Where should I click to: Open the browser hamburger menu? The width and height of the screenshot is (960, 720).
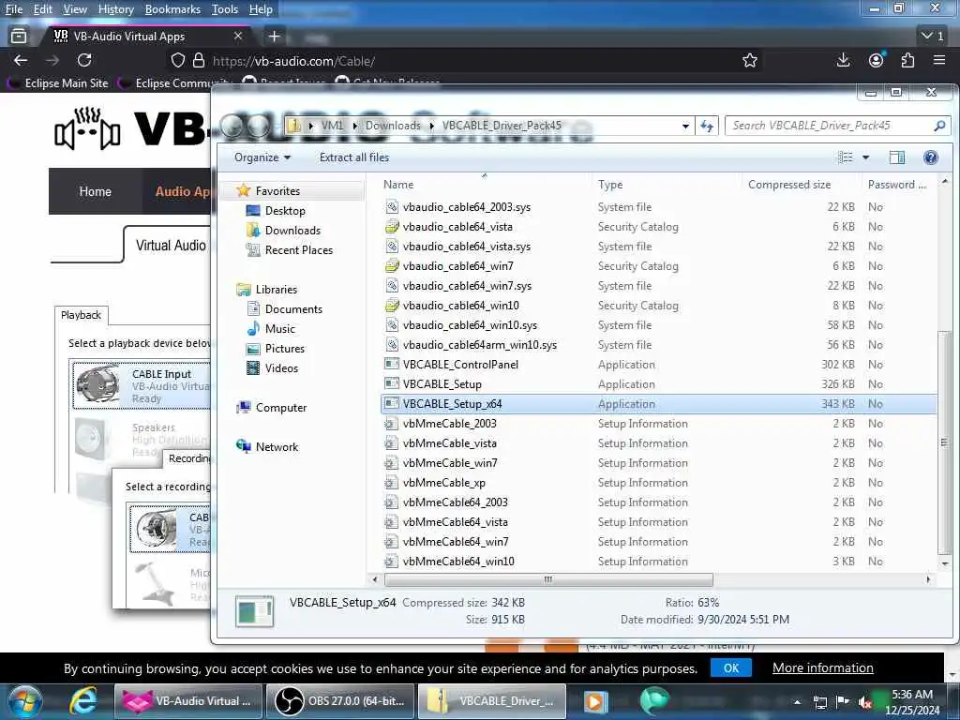point(939,60)
